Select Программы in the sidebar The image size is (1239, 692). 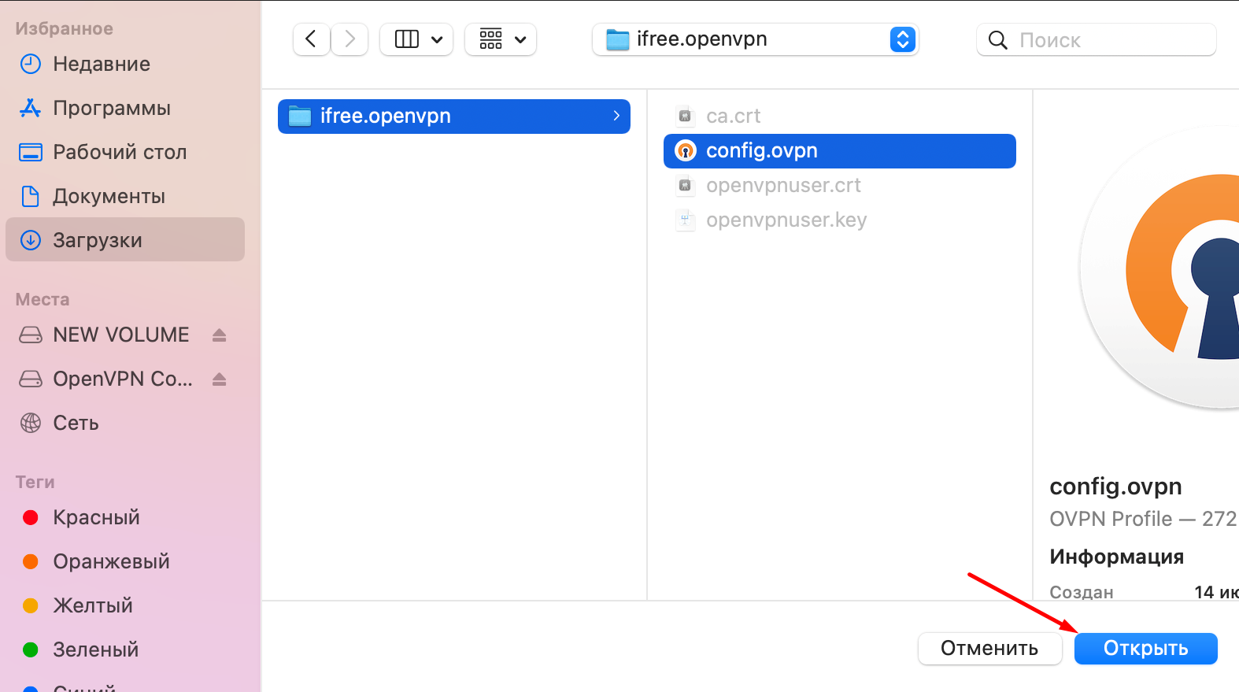point(111,108)
